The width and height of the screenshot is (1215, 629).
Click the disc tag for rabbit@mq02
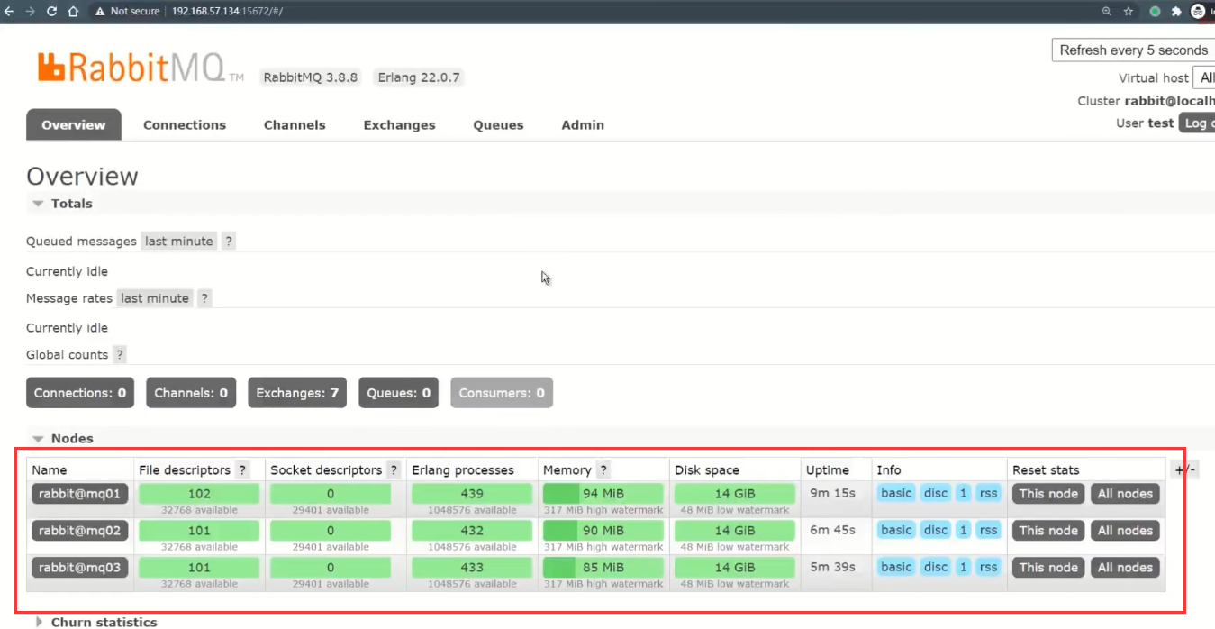click(936, 530)
